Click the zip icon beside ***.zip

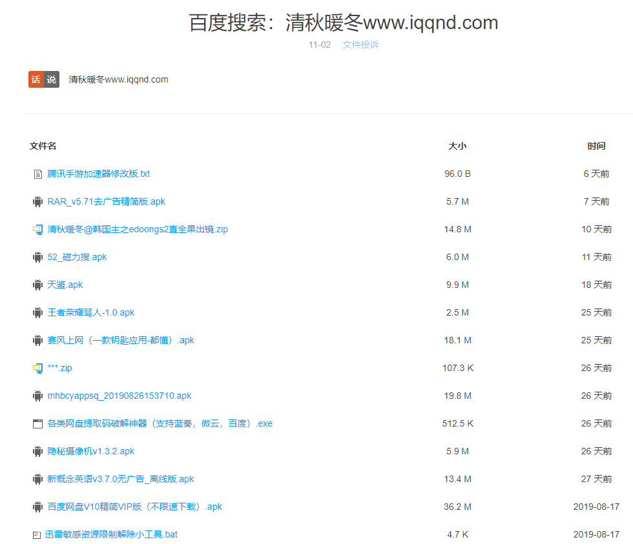point(37,368)
